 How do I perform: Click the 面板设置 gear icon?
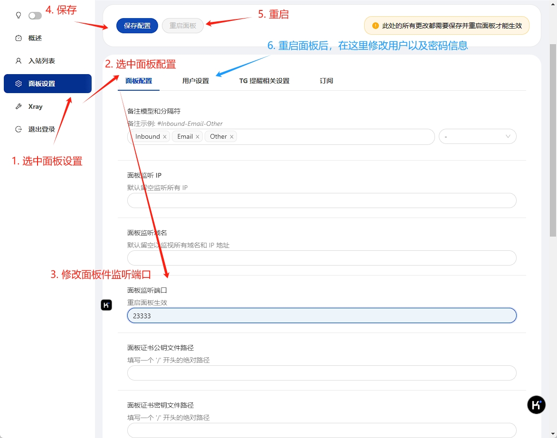pos(19,84)
